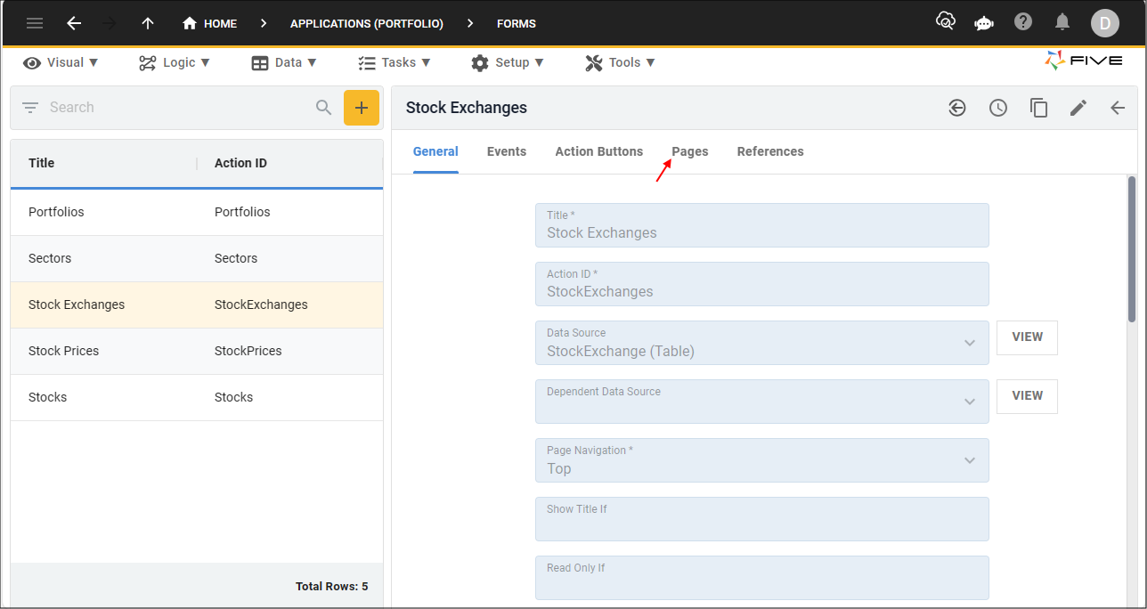Open the Tasks menu
The width and height of the screenshot is (1147, 609).
coord(394,62)
